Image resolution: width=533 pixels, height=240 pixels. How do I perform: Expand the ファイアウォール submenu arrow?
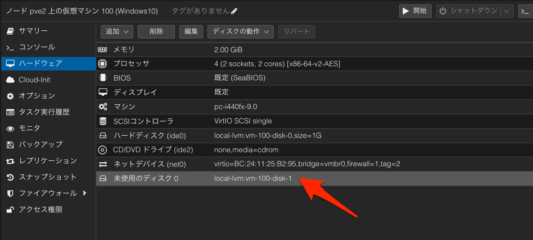click(x=85, y=193)
